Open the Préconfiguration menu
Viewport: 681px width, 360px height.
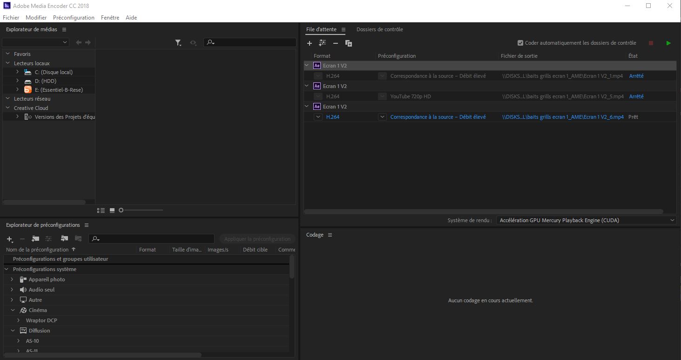[x=74, y=18]
